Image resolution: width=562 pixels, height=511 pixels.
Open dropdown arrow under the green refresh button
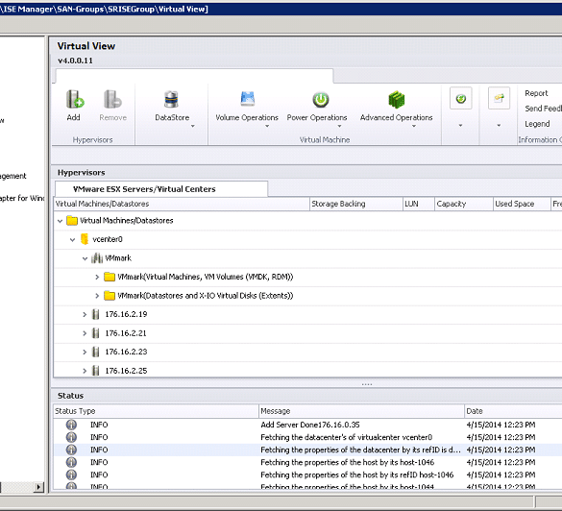(x=460, y=126)
